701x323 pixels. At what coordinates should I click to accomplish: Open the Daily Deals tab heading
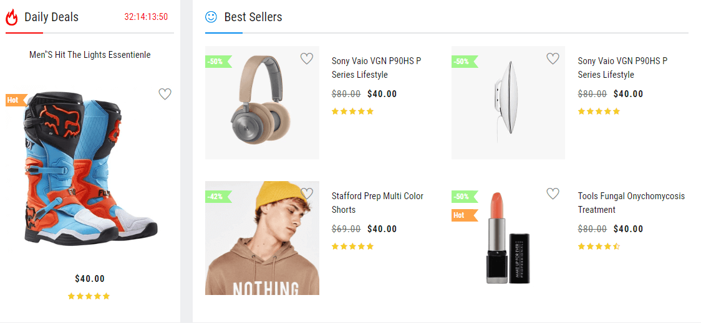point(51,17)
